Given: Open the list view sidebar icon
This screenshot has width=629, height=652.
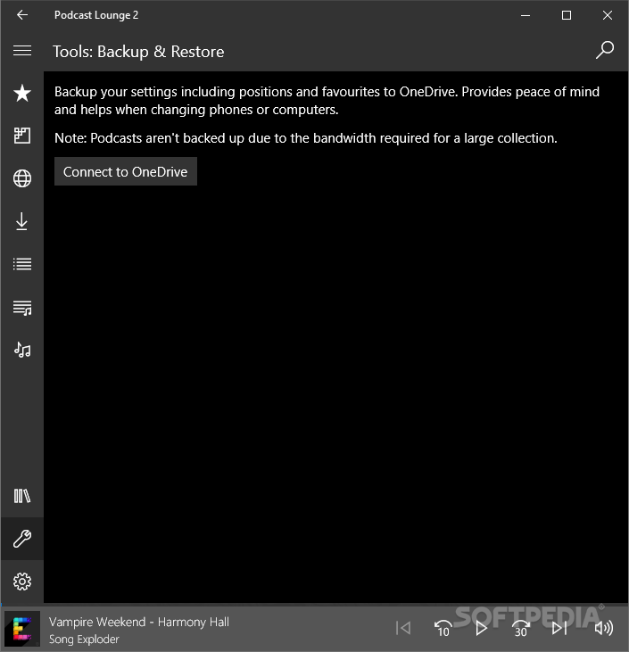Looking at the screenshot, I should [22, 264].
